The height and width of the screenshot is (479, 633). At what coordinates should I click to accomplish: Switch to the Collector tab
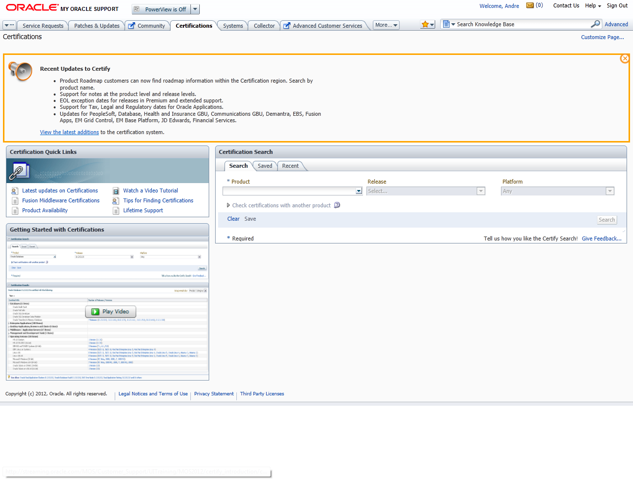(264, 26)
